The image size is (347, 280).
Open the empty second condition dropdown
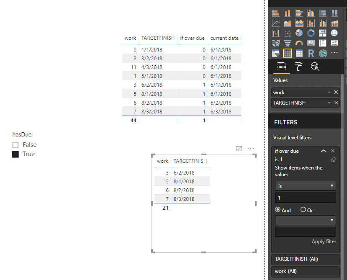tap(306, 220)
